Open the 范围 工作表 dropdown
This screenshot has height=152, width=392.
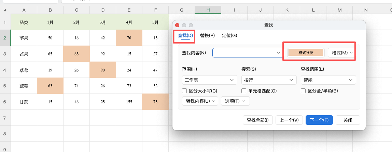click(209, 80)
